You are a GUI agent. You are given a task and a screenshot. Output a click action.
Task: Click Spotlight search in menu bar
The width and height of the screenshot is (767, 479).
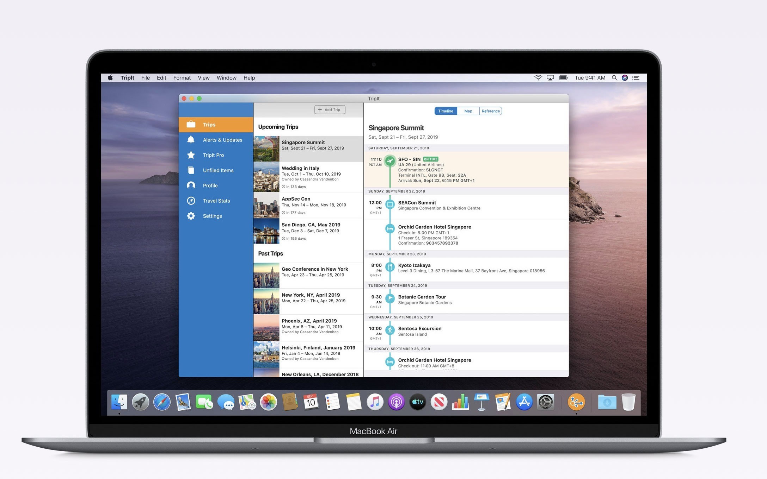click(614, 78)
